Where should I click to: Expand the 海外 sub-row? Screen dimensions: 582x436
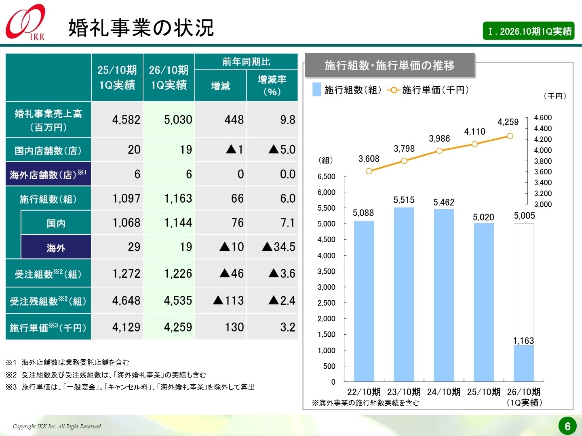(x=56, y=247)
